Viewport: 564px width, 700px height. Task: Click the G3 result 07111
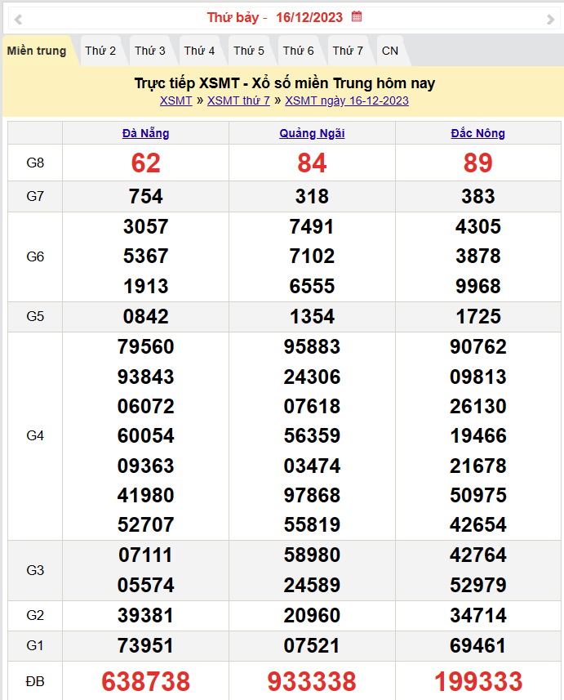(145, 555)
